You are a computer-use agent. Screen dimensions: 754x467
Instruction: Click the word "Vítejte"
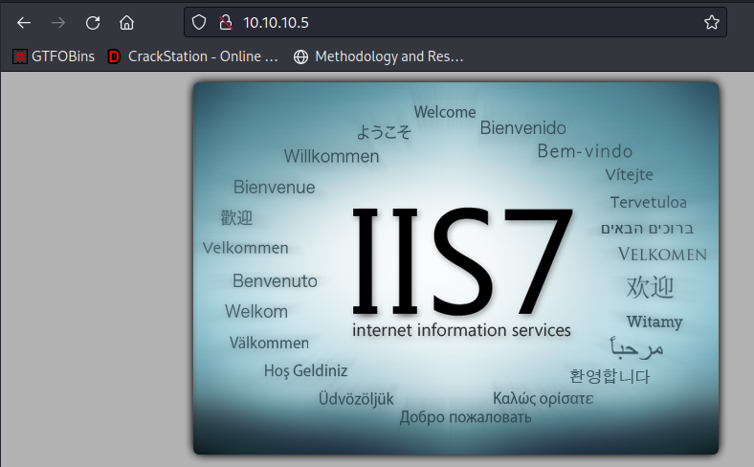629,174
